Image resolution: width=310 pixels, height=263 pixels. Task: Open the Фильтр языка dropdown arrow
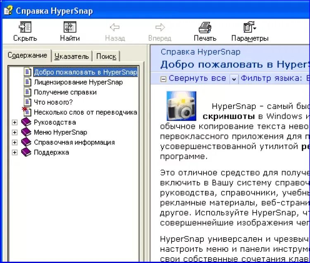[x=234, y=79]
